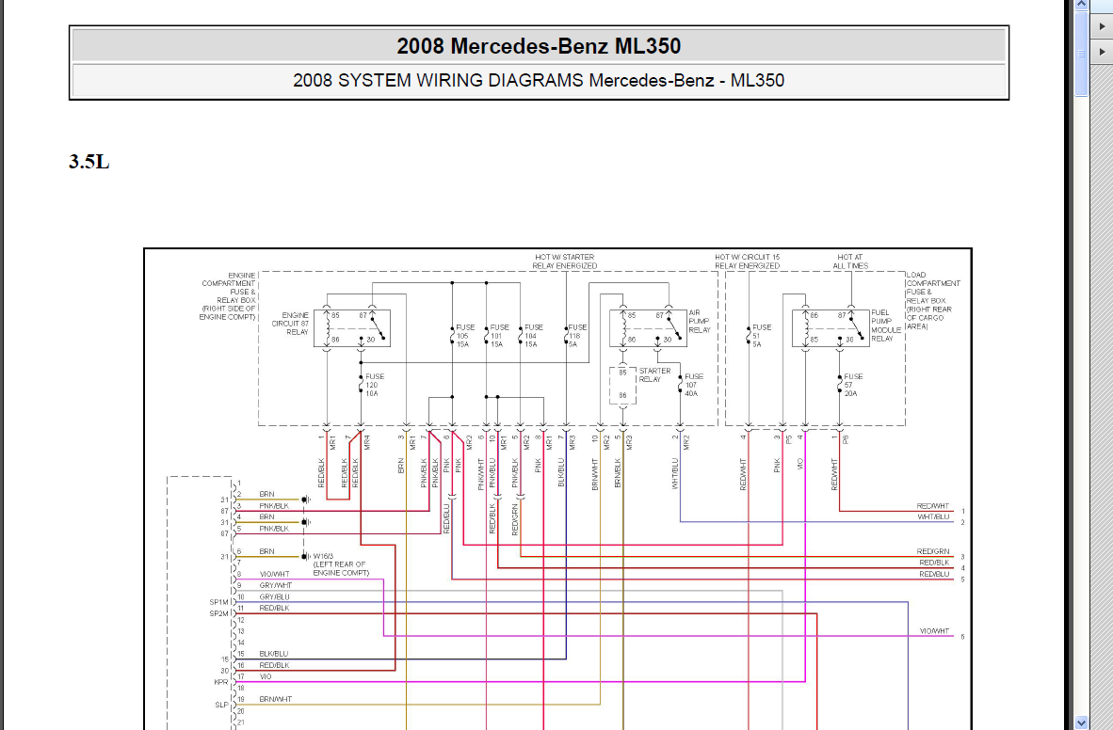Viewport: 1113px width, 730px height.
Task: Click 'HOT W/ STARTER RELAY ENERGIZED' label
Action: [564, 262]
